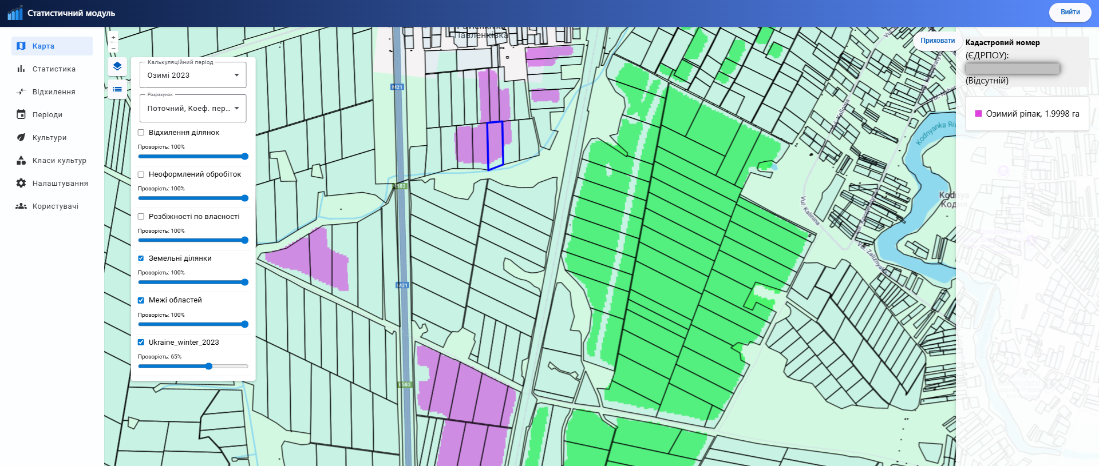Click the Налаштування gear icon
This screenshot has height=466, width=1099.
point(21,184)
